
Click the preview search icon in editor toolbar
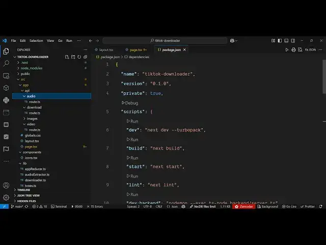tap(300, 50)
